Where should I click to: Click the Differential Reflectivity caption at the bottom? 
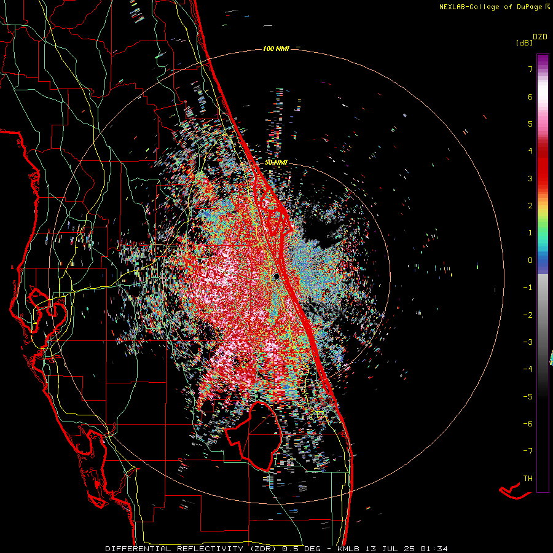[276, 549]
